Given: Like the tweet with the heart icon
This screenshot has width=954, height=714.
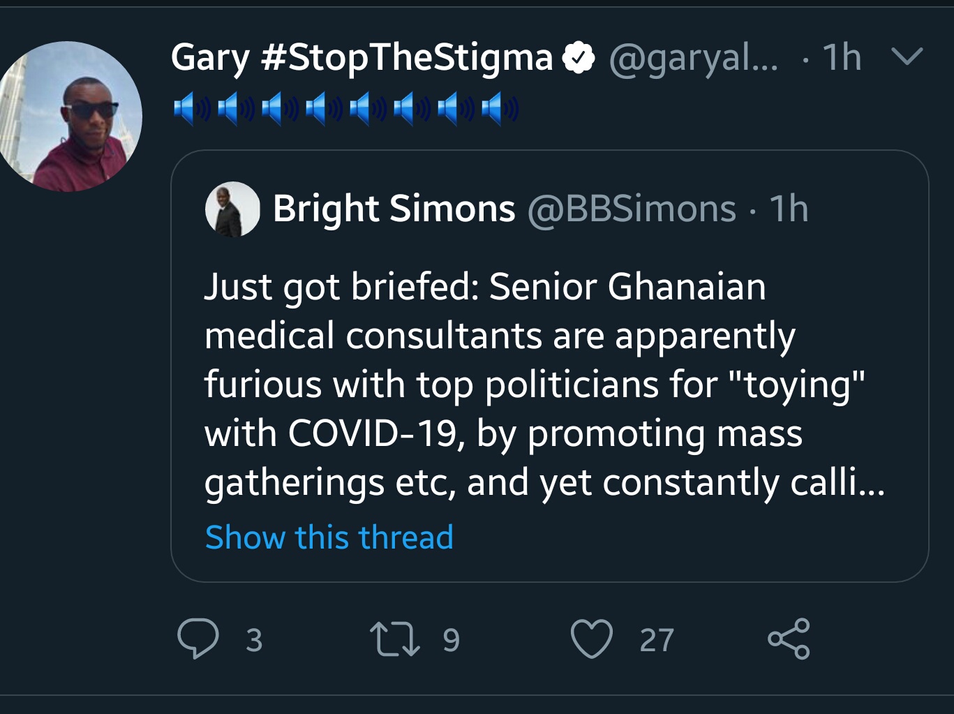Looking at the screenshot, I should pyautogui.click(x=592, y=639).
